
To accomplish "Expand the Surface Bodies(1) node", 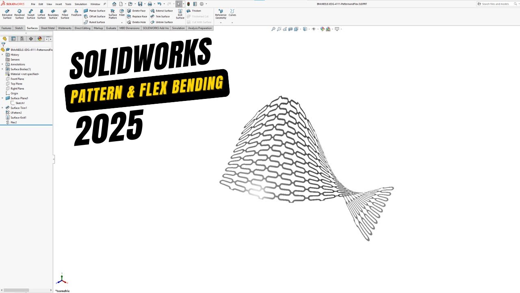I will tap(2, 69).
